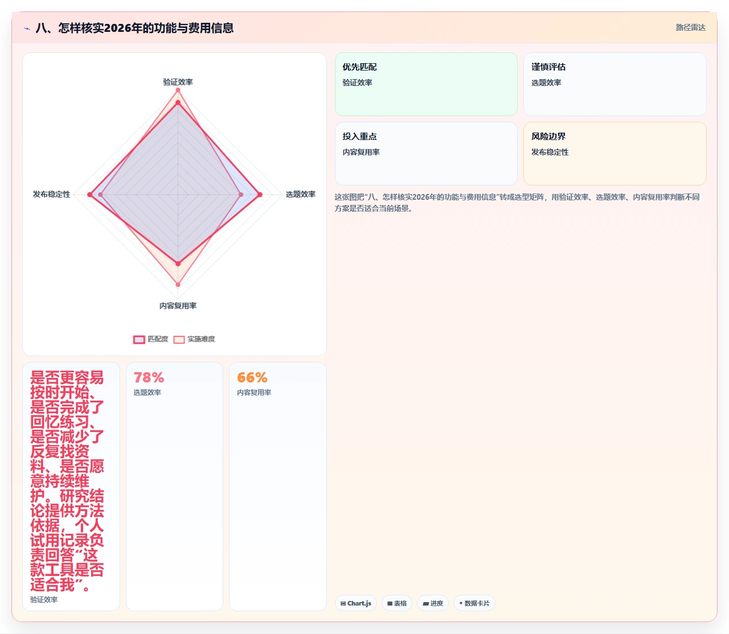This screenshot has width=729, height=634.
Task: Open the 投入重点 card
Action: (x=426, y=154)
